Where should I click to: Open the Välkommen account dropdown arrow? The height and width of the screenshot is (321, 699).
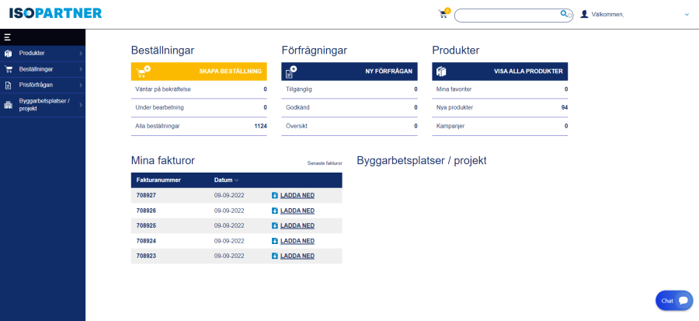click(x=687, y=14)
